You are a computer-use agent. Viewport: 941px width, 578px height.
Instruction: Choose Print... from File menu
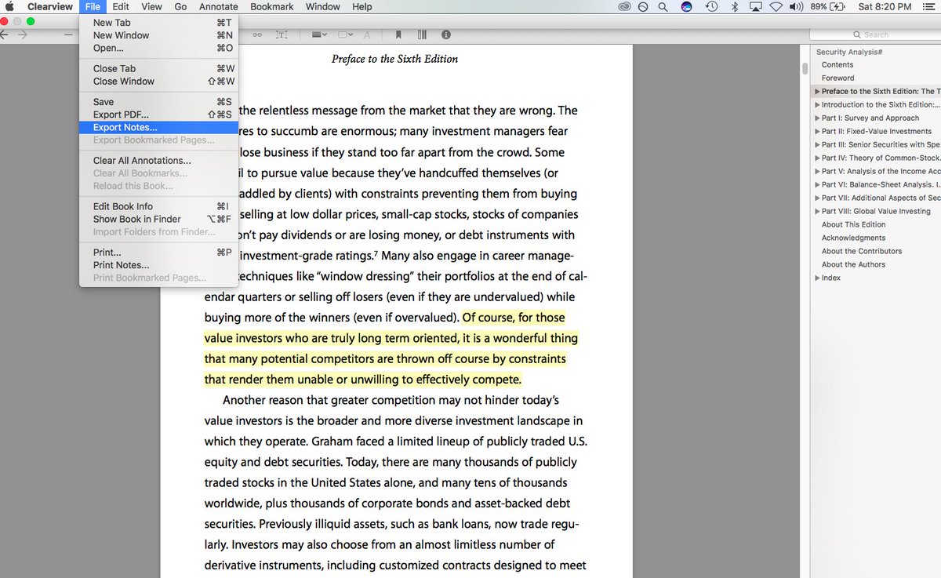coord(159,253)
